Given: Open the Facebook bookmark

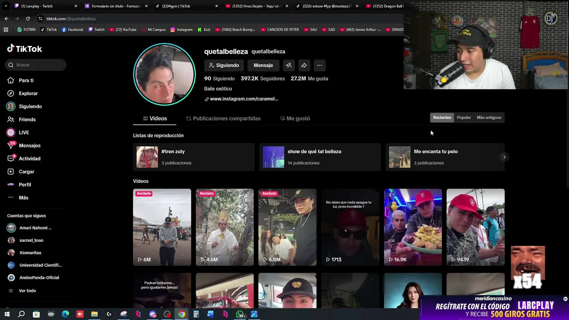Looking at the screenshot, I should click(x=72, y=30).
